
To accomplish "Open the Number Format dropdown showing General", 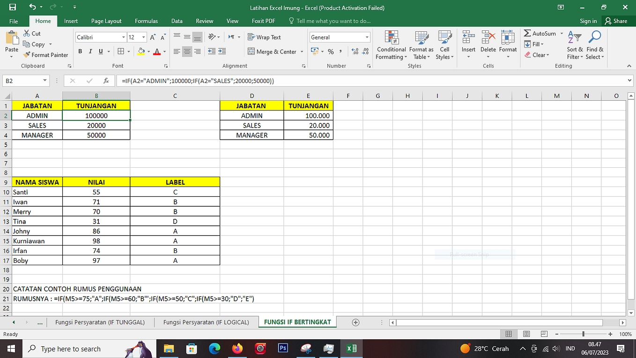I will point(366,37).
